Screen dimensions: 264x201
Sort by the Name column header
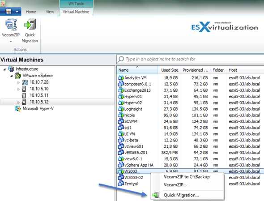pyautogui.click(x=137, y=70)
